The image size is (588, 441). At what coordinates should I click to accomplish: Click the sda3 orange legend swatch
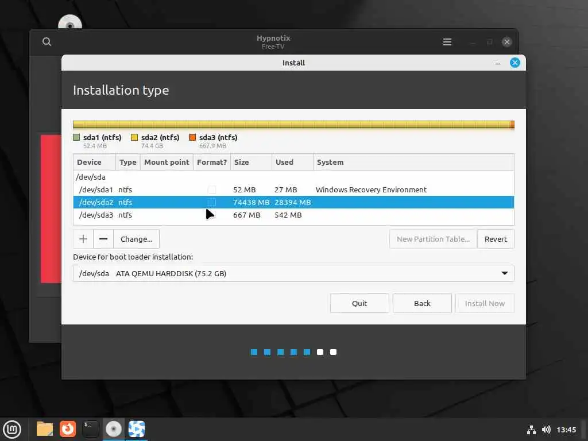tap(192, 137)
